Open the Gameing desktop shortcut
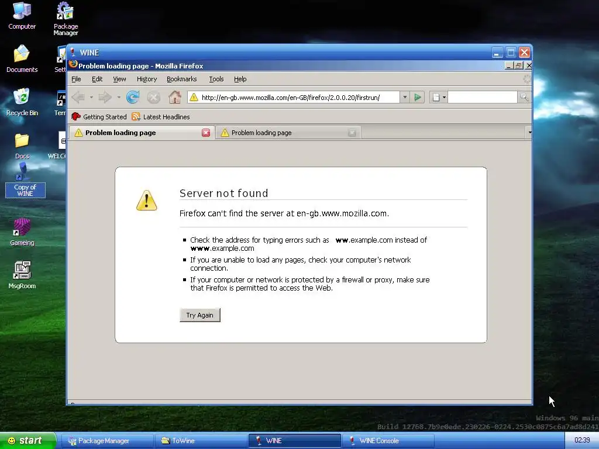The height and width of the screenshot is (449, 599). [22, 232]
